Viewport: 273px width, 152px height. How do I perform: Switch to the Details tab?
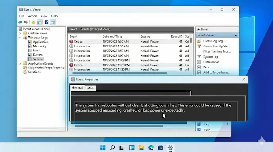click(90, 88)
